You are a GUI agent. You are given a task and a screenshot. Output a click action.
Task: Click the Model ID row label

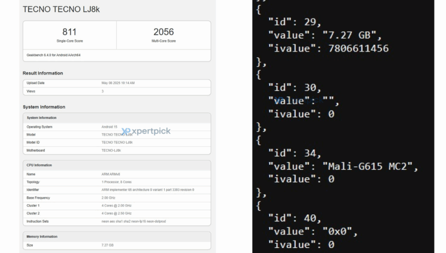[33, 143]
